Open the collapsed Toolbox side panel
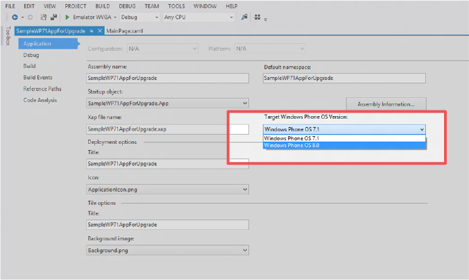The height and width of the screenshot is (280, 469). (x=8, y=36)
